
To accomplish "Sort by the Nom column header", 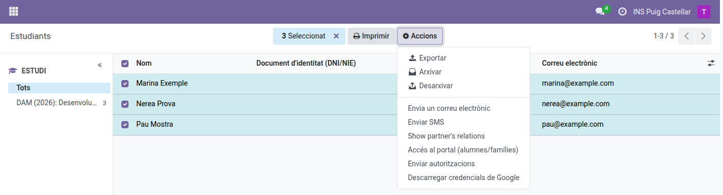I will (x=144, y=63).
